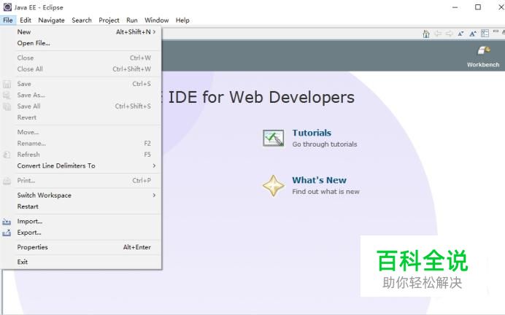The image size is (505, 315).
Task: Select Import... menu entry
Action: tap(80, 222)
